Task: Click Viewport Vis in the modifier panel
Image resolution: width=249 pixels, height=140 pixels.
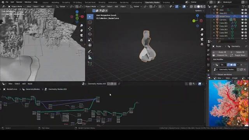Action: pyautogui.click(x=221, y=55)
